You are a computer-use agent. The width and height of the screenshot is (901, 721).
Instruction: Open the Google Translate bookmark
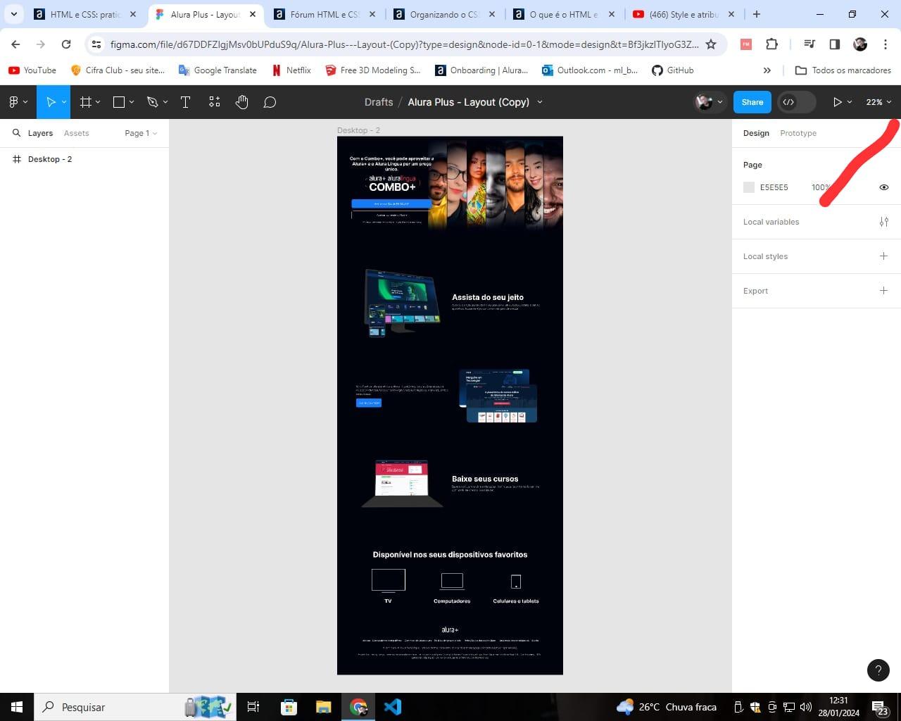pos(218,70)
